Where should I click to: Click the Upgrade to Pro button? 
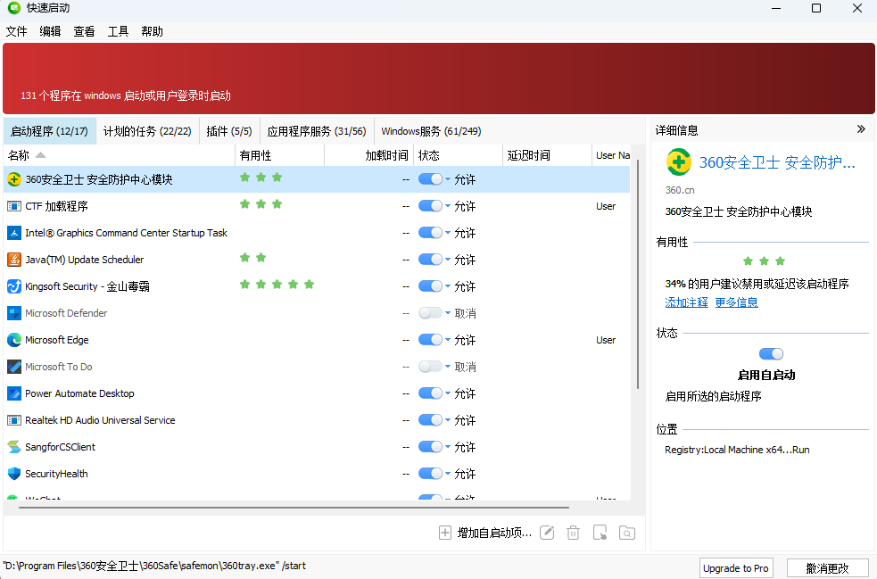(x=736, y=567)
